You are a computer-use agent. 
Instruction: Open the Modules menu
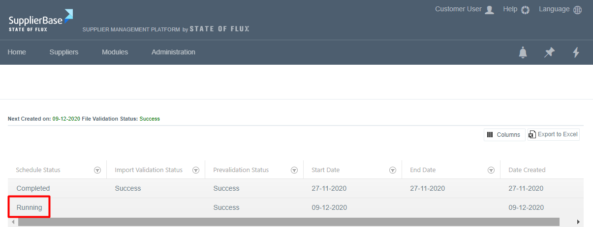(x=115, y=52)
